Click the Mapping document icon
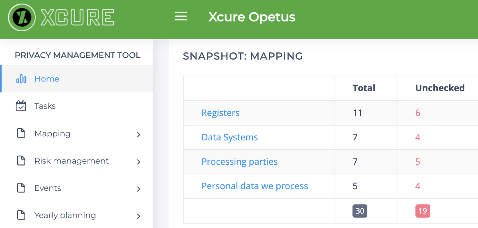 [x=21, y=134]
